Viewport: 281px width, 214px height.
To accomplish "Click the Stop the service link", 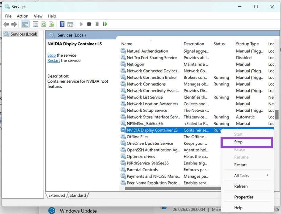I will [51, 55].
